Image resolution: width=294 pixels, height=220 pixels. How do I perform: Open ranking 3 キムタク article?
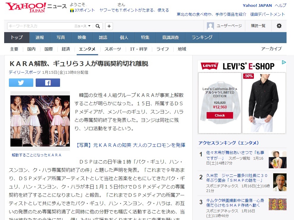[x=235, y=203]
